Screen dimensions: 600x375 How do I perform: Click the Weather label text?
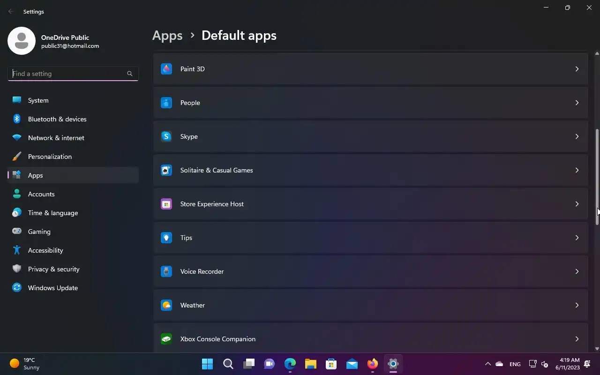(193, 305)
